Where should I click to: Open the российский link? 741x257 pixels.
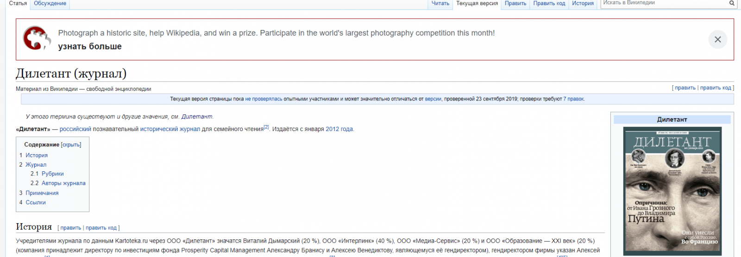point(75,129)
